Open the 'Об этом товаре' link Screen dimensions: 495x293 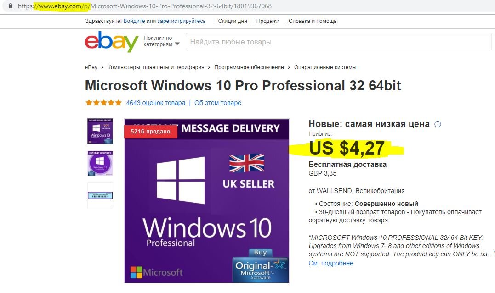click(x=218, y=103)
